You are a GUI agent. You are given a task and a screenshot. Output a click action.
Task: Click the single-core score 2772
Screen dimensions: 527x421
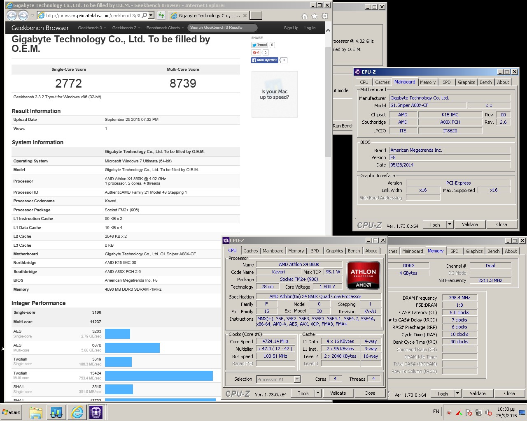tap(69, 83)
